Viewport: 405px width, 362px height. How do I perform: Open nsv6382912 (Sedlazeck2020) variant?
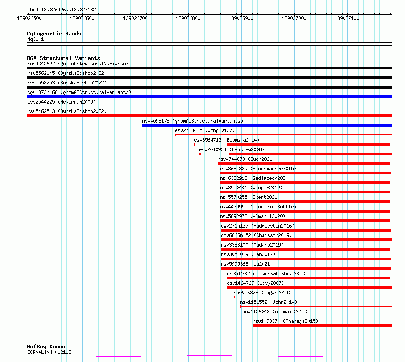coord(255,178)
